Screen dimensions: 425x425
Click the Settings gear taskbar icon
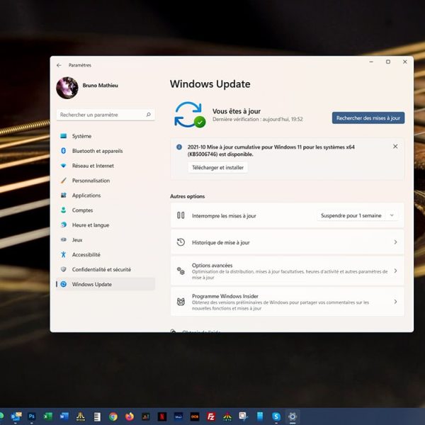tap(293, 416)
